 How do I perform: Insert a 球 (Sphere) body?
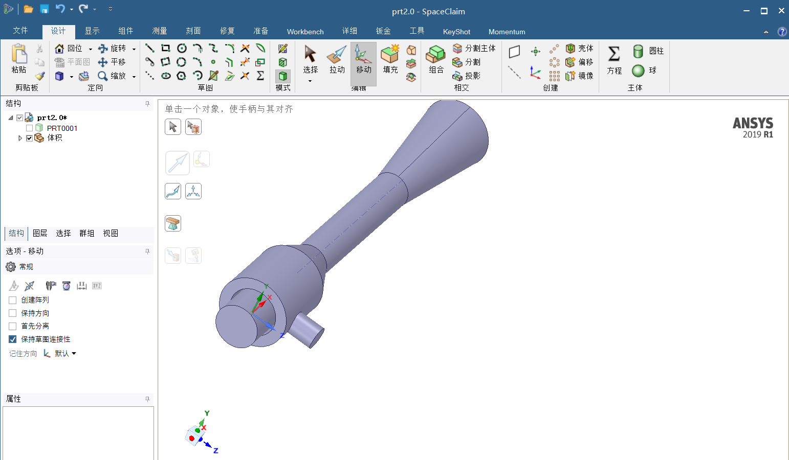tap(644, 70)
